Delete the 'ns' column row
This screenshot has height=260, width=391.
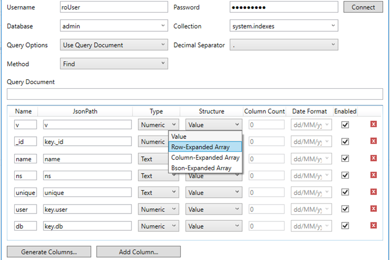pyautogui.click(x=373, y=175)
